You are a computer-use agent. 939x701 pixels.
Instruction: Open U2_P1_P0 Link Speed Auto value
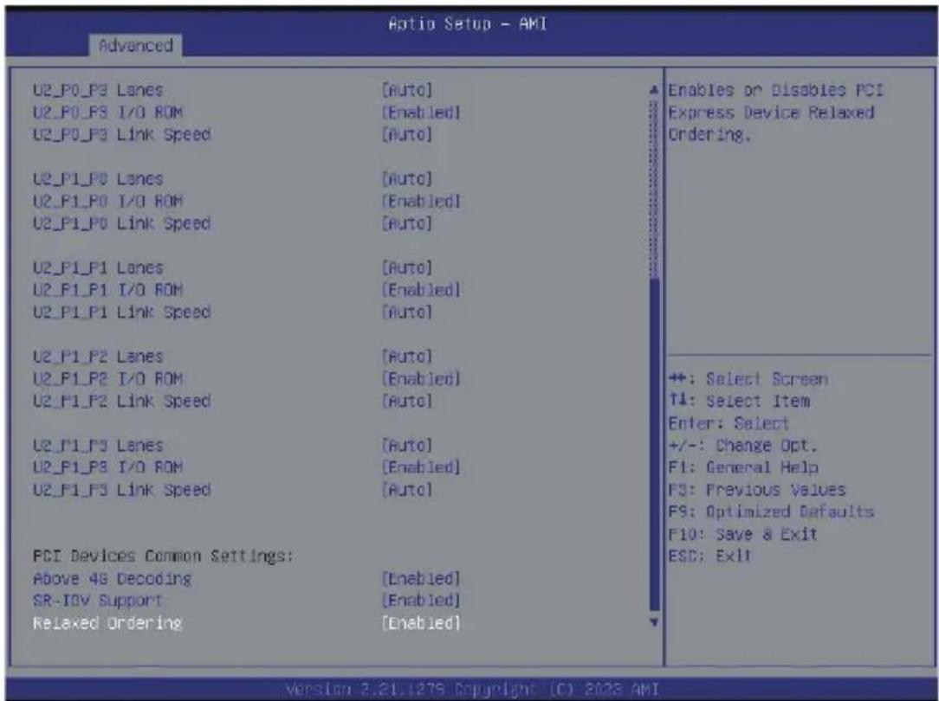pyautogui.click(x=406, y=223)
